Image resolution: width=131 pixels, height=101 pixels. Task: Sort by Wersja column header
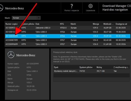coord(96,24)
